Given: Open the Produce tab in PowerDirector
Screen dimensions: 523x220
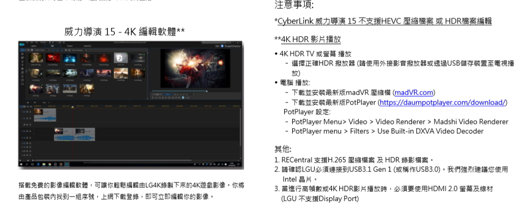Looking at the screenshot, I should pyautogui.click(x=70, y=46).
